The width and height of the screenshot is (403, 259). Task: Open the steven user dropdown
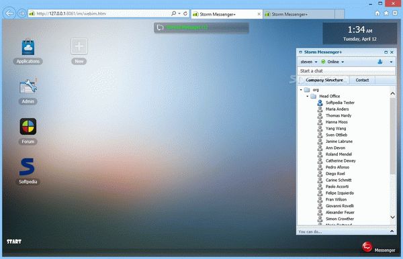pyautogui.click(x=309, y=62)
